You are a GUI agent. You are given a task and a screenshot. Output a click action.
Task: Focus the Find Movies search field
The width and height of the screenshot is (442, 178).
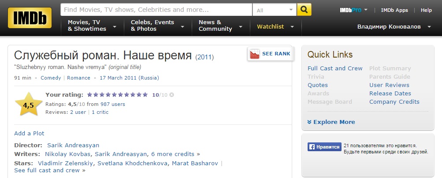point(156,10)
